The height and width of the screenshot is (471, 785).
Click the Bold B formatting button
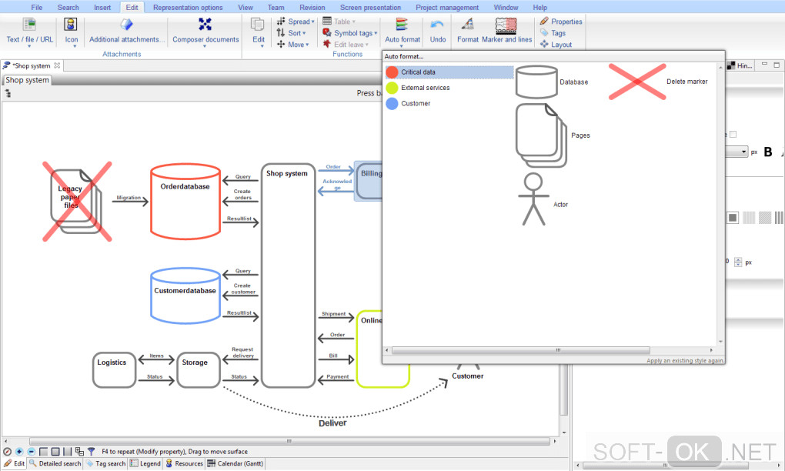768,152
